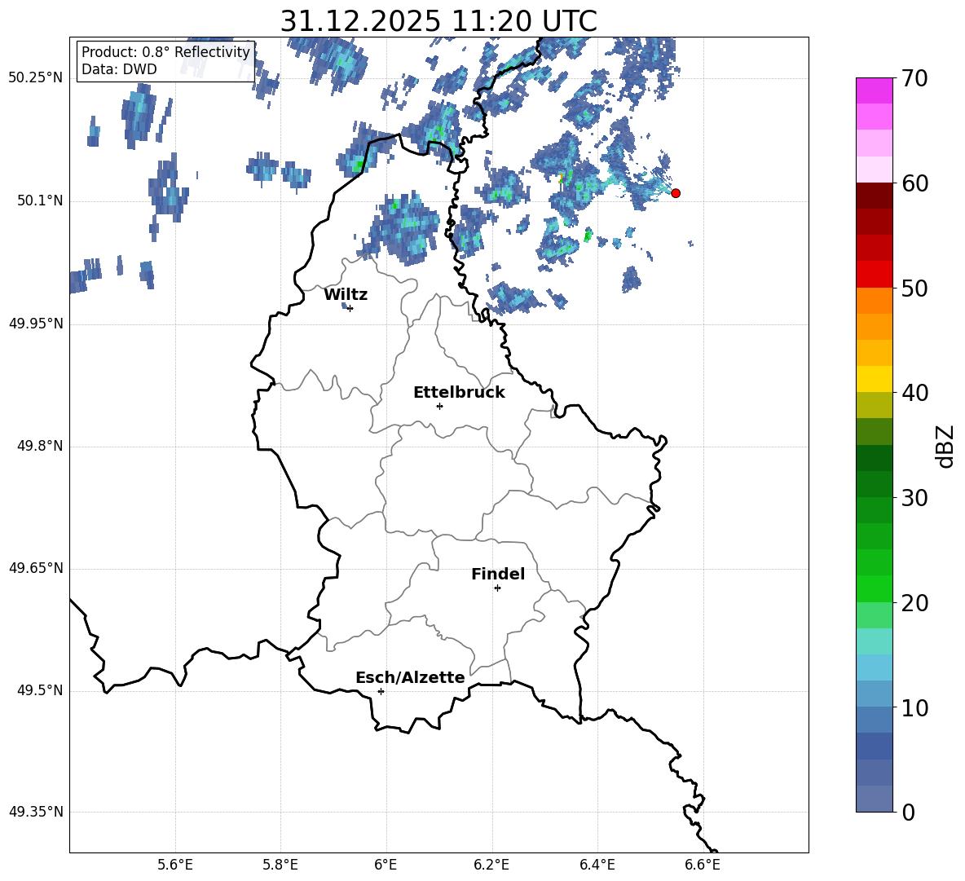965x881 pixels.
Task: Click the Wiltz location cross marker
Action: tap(350, 308)
